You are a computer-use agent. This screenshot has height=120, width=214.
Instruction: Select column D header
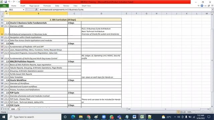[x=101, y=13]
